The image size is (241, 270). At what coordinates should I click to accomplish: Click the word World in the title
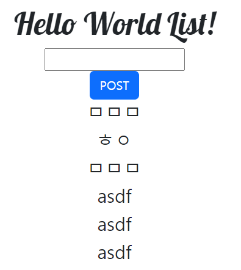[x=123, y=23]
